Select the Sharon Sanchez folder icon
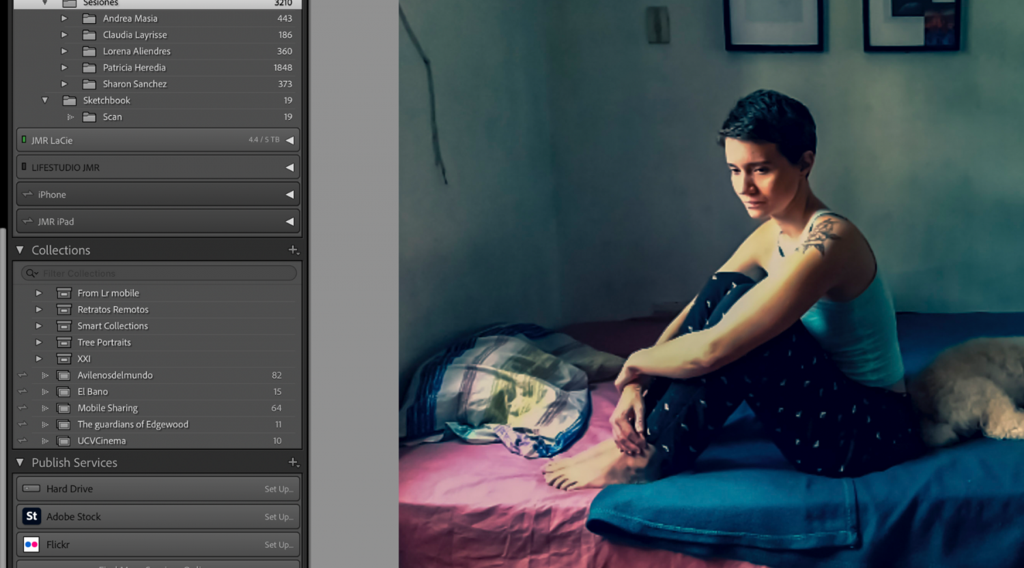 pos(89,84)
